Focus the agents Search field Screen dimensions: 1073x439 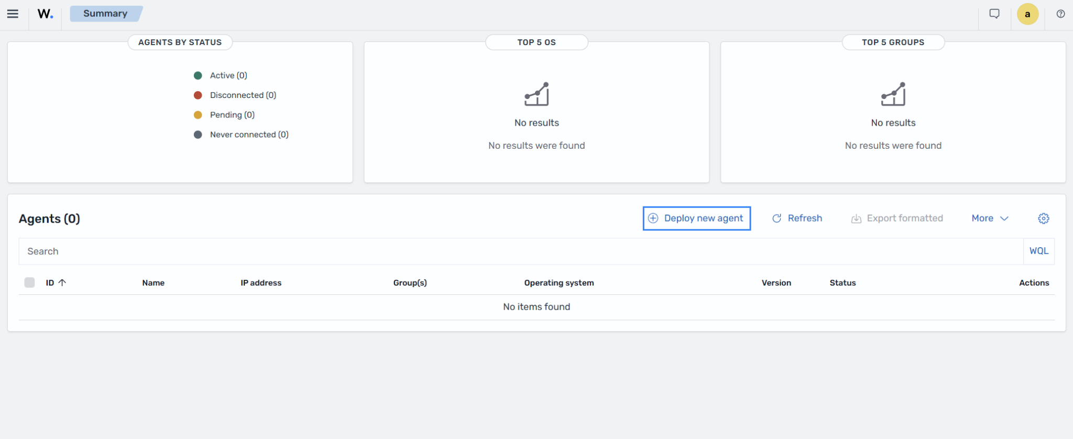pyautogui.click(x=521, y=251)
